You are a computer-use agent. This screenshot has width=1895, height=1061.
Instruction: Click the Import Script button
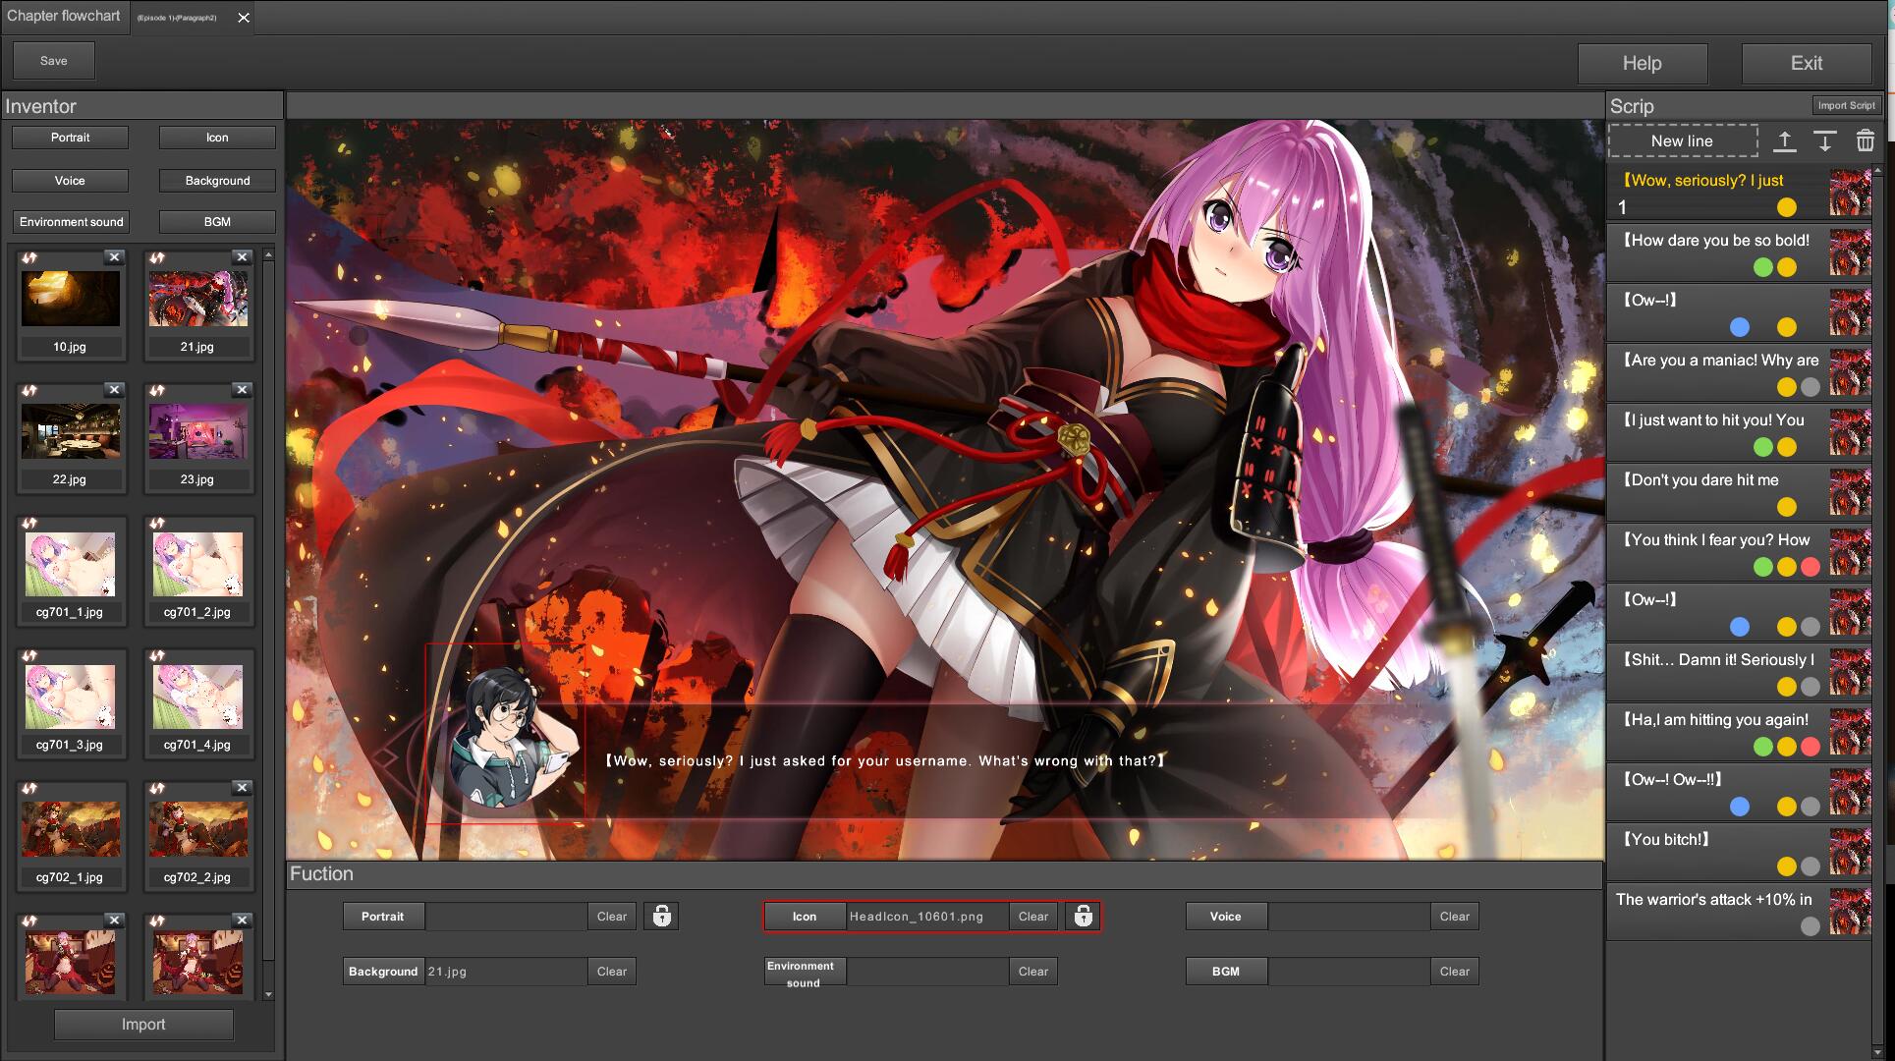(1848, 105)
